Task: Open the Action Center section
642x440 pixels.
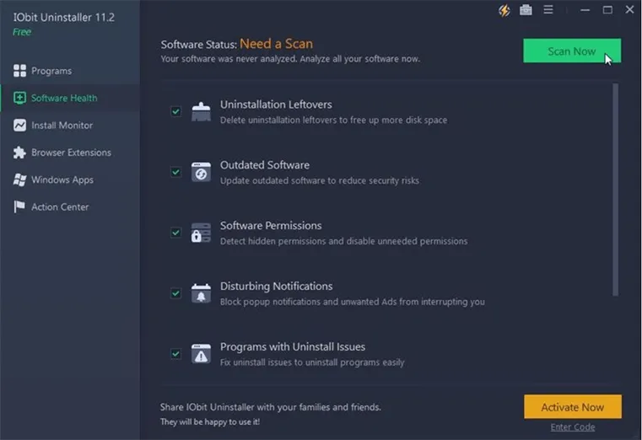Action: 60,207
